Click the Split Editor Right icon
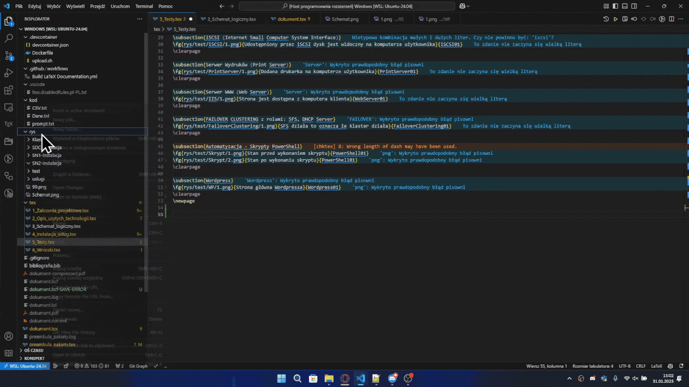The height and width of the screenshot is (387, 689). [672, 19]
